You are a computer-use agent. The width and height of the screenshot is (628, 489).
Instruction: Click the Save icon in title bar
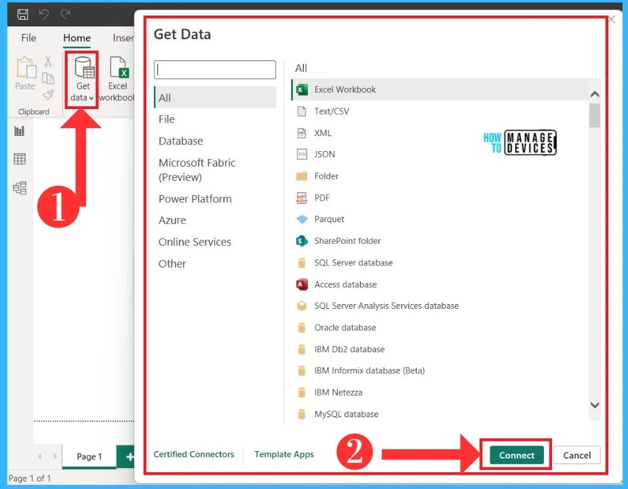pos(23,15)
